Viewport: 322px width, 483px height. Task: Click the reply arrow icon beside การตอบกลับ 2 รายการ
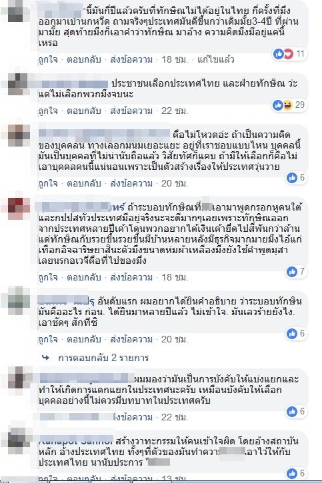tap(45, 358)
